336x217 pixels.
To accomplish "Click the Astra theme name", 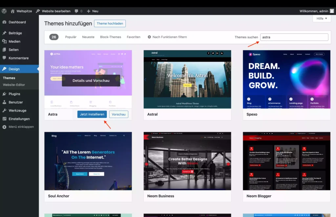I will click(x=53, y=114).
